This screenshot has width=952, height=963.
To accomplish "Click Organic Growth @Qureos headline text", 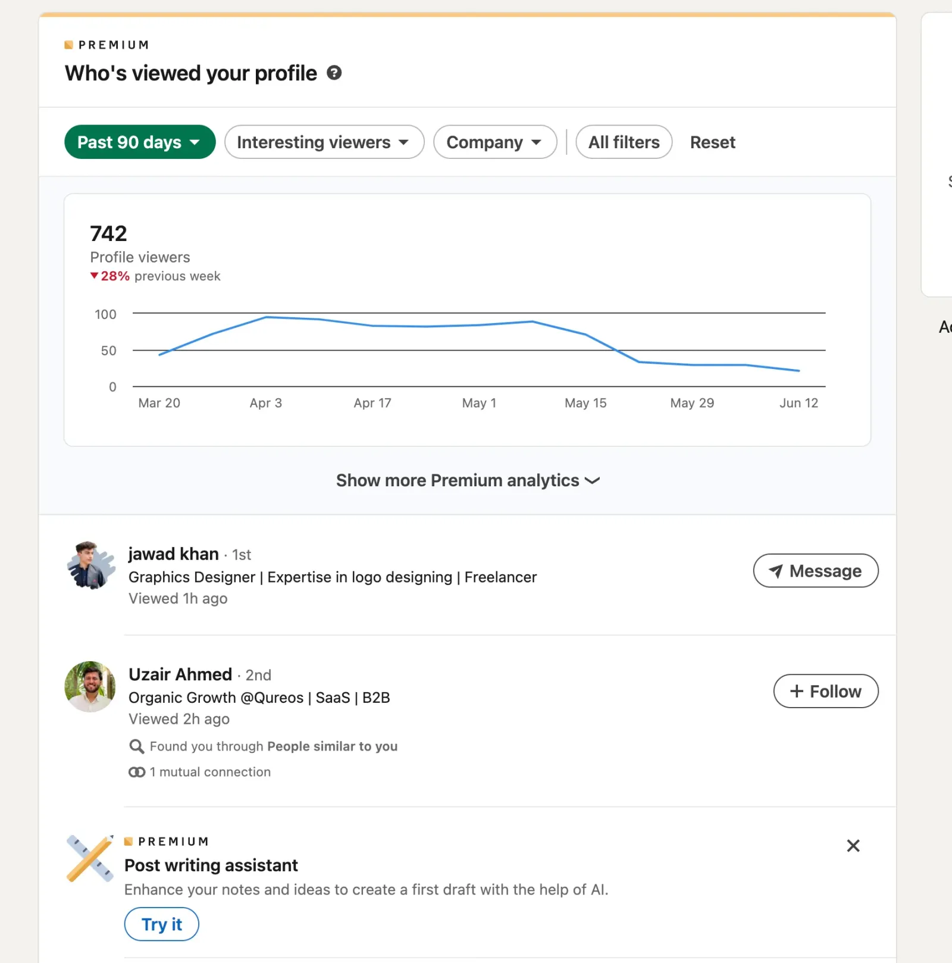I will coord(259,698).
